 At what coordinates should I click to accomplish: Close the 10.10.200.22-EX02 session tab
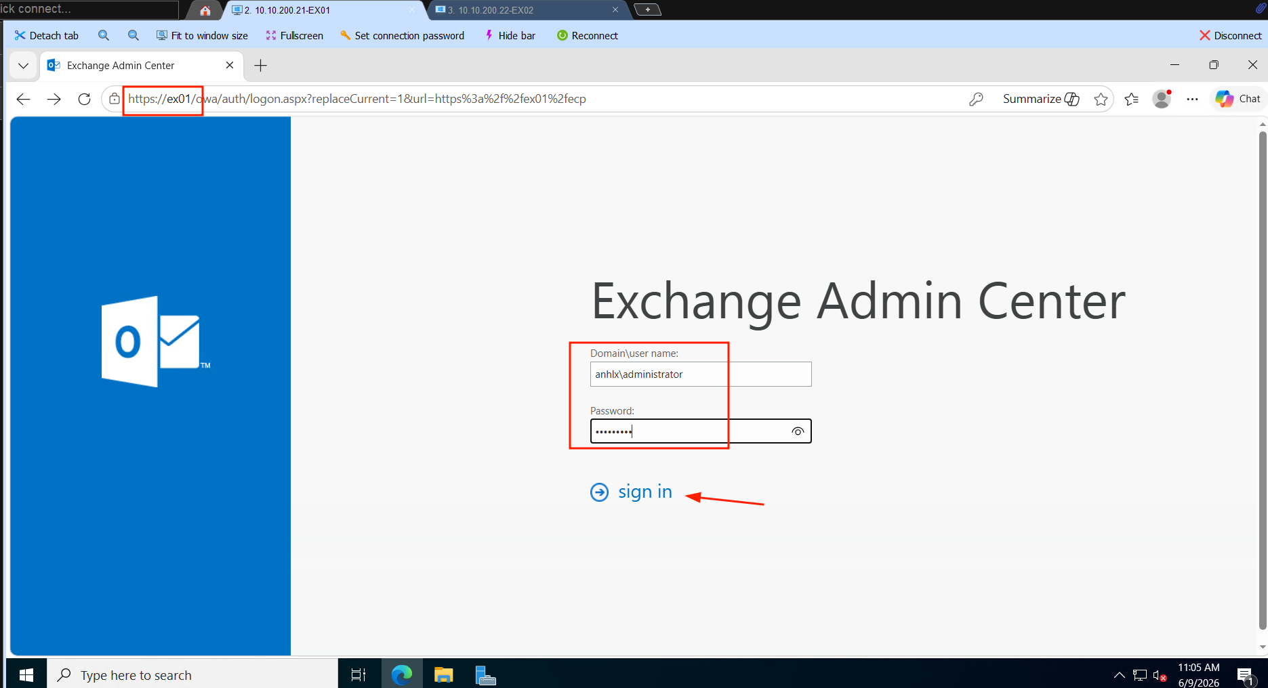coord(615,9)
